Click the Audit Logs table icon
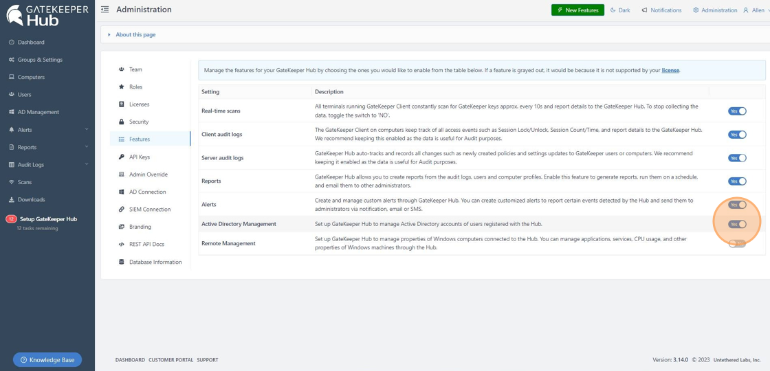The image size is (770, 371). [x=12, y=165]
